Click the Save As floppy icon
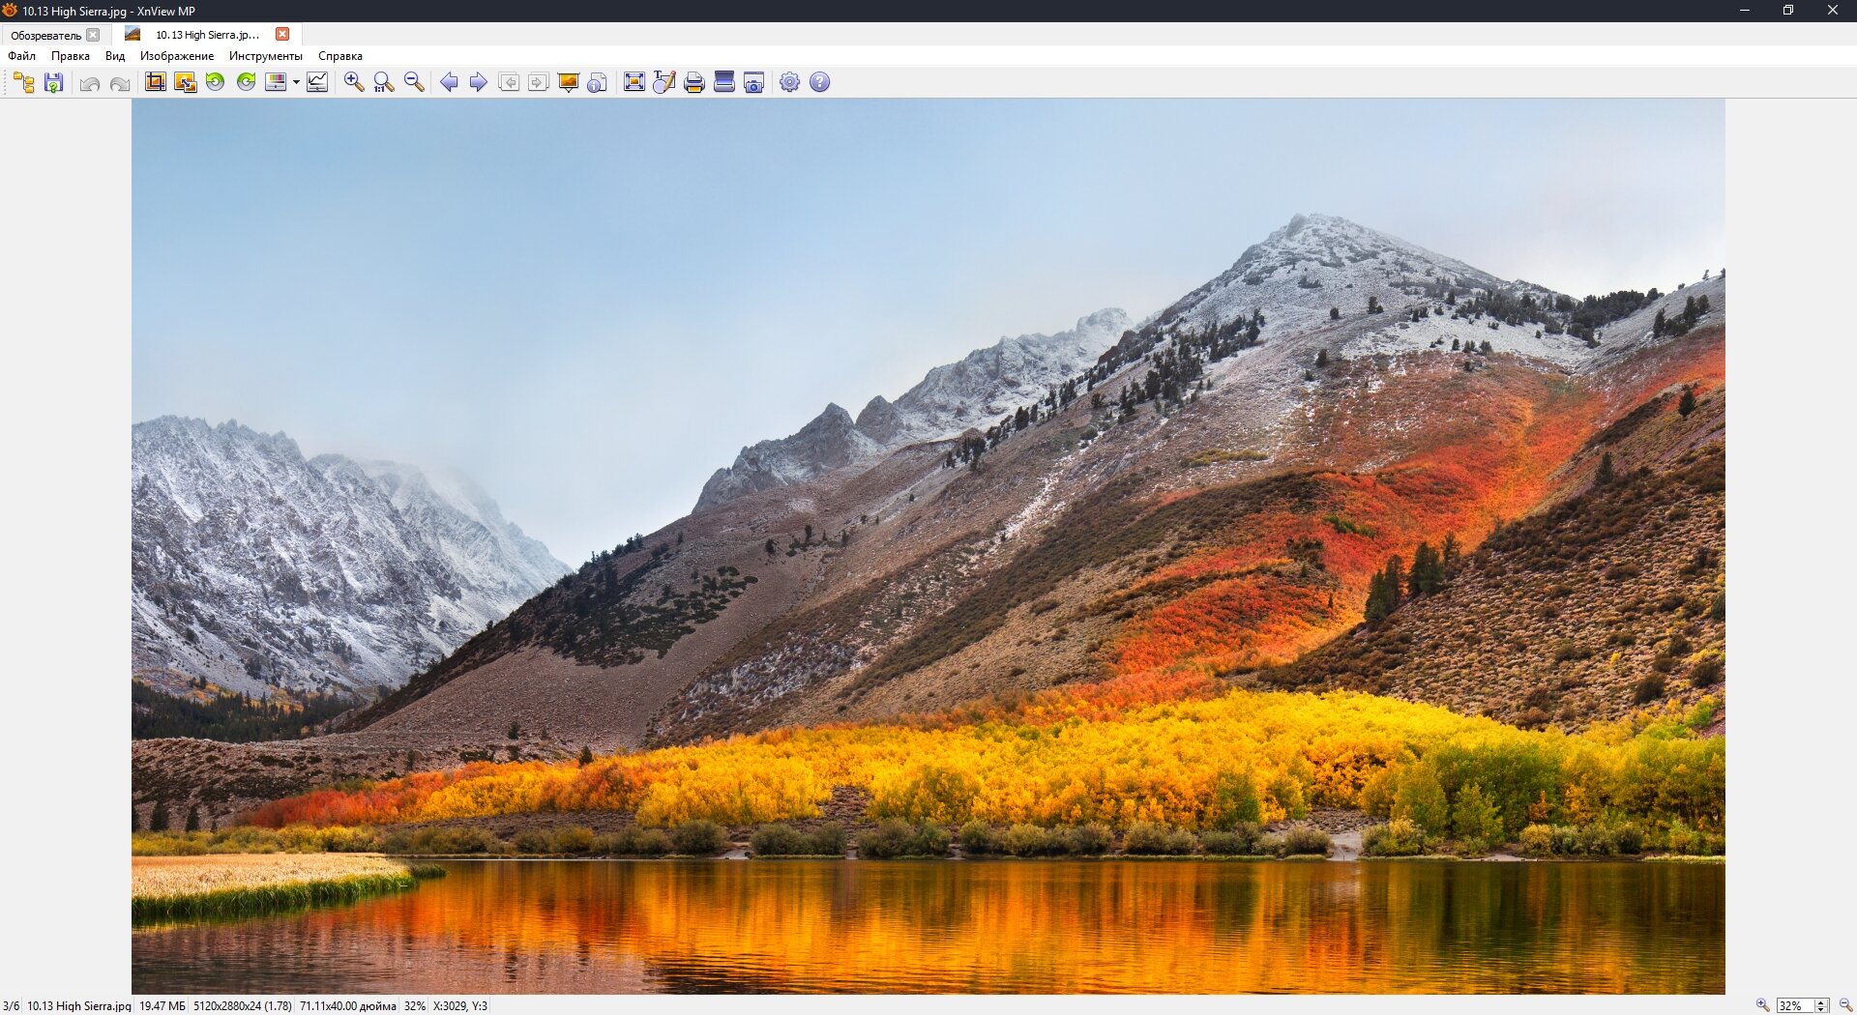Image resolution: width=1857 pixels, height=1015 pixels. [x=54, y=82]
